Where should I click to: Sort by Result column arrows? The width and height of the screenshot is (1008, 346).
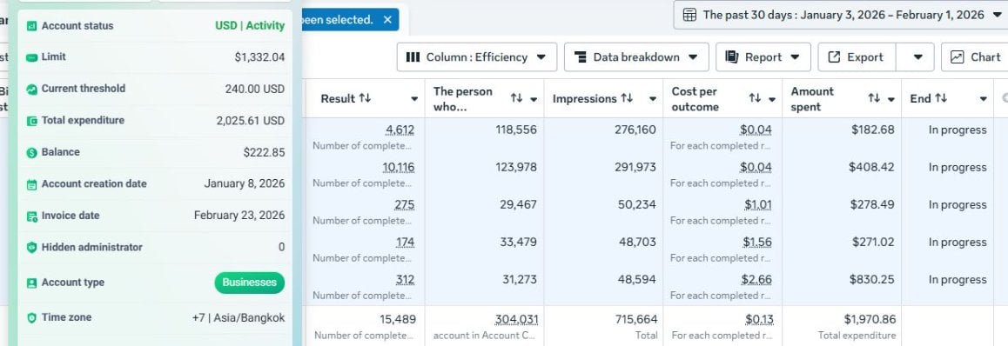click(x=365, y=98)
